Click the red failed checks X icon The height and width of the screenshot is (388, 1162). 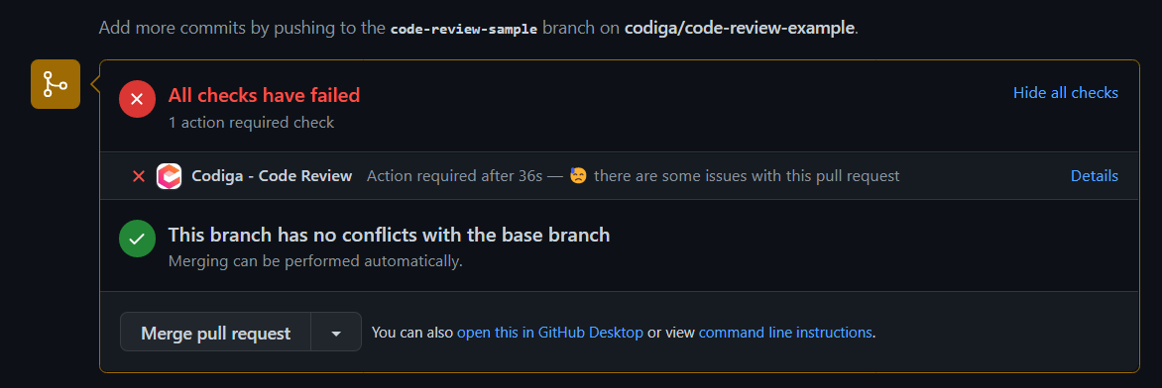[137, 100]
